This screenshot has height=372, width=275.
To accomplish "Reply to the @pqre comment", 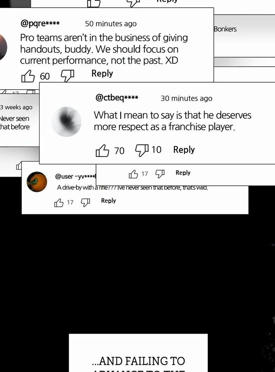I will pyautogui.click(x=102, y=73).
